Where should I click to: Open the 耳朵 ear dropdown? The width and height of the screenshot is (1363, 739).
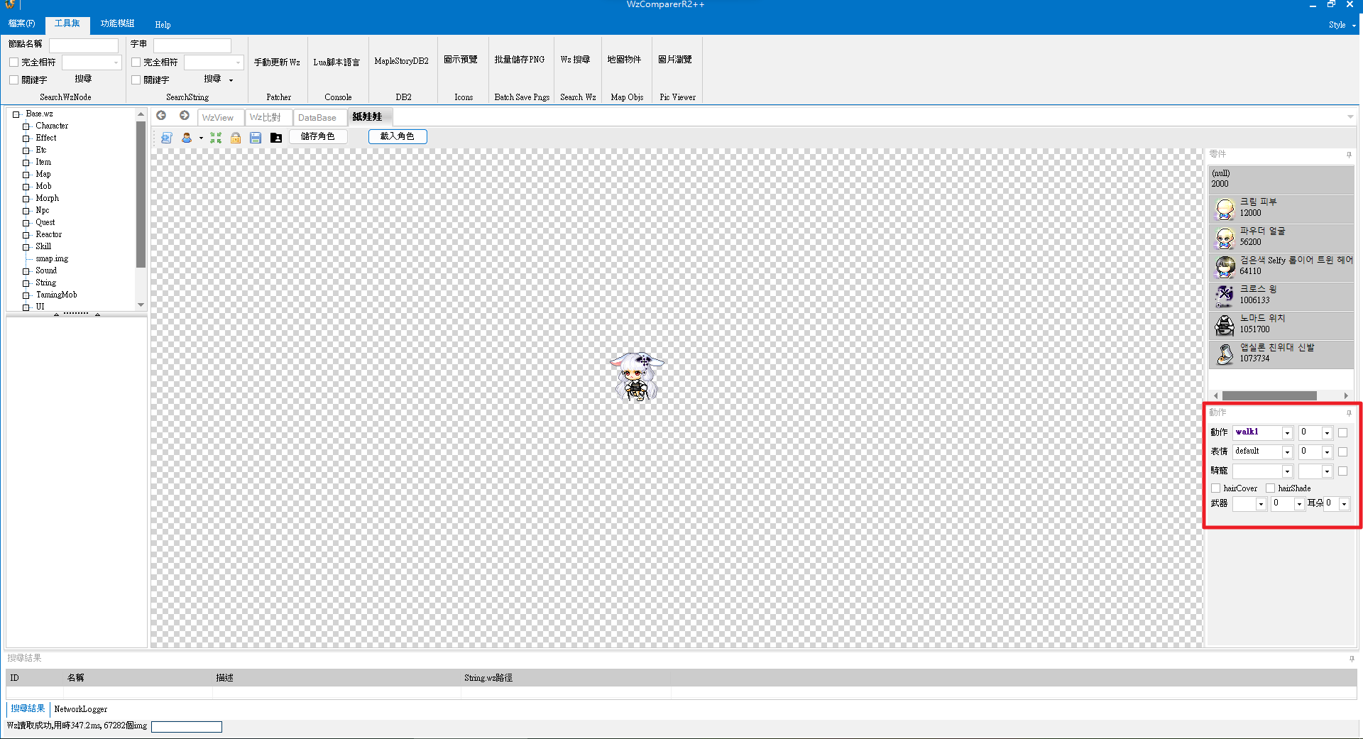click(1344, 504)
